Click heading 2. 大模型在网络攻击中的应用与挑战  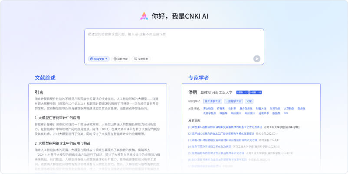[x=62, y=143]
